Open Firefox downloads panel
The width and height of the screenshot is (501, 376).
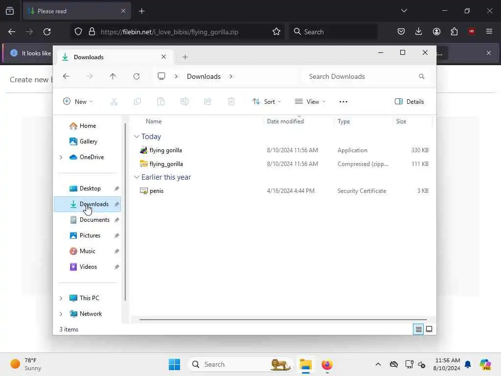coord(419,31)
